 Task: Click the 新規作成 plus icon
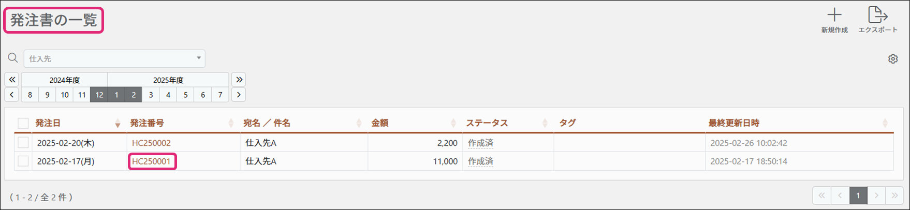tap(834, 15)
